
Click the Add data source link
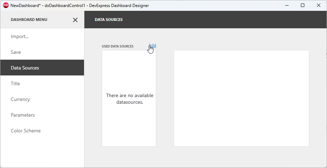point(152,45)
